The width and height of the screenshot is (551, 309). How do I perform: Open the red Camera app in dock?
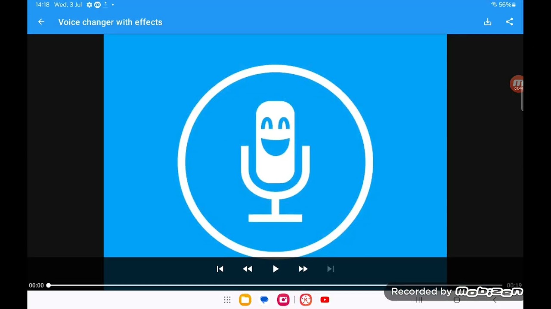click(x=283, y=300)
